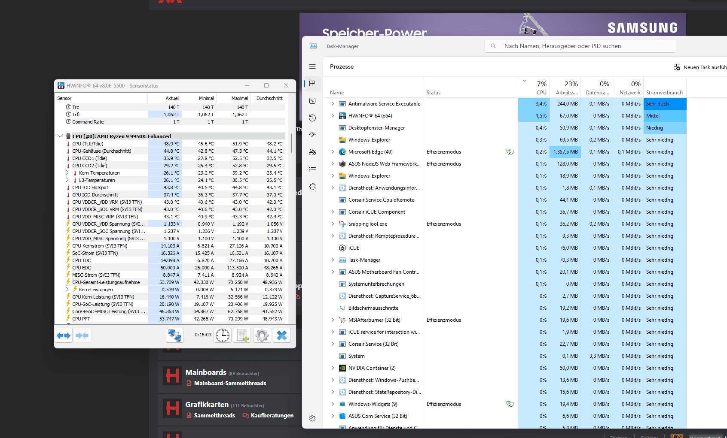Click the 'Neuen Task ausführen' icon

click(677, 67)
